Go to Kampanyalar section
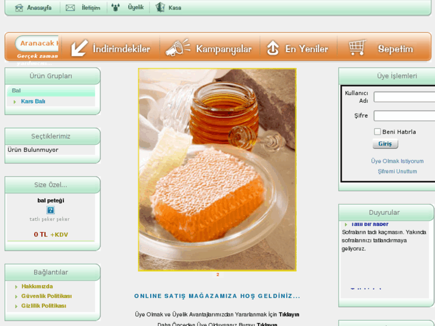The image size is (435, 326). [224, 49]
